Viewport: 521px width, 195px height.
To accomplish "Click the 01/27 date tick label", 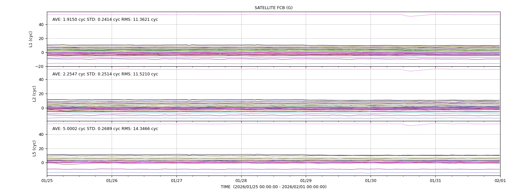I will pos(176,181).
